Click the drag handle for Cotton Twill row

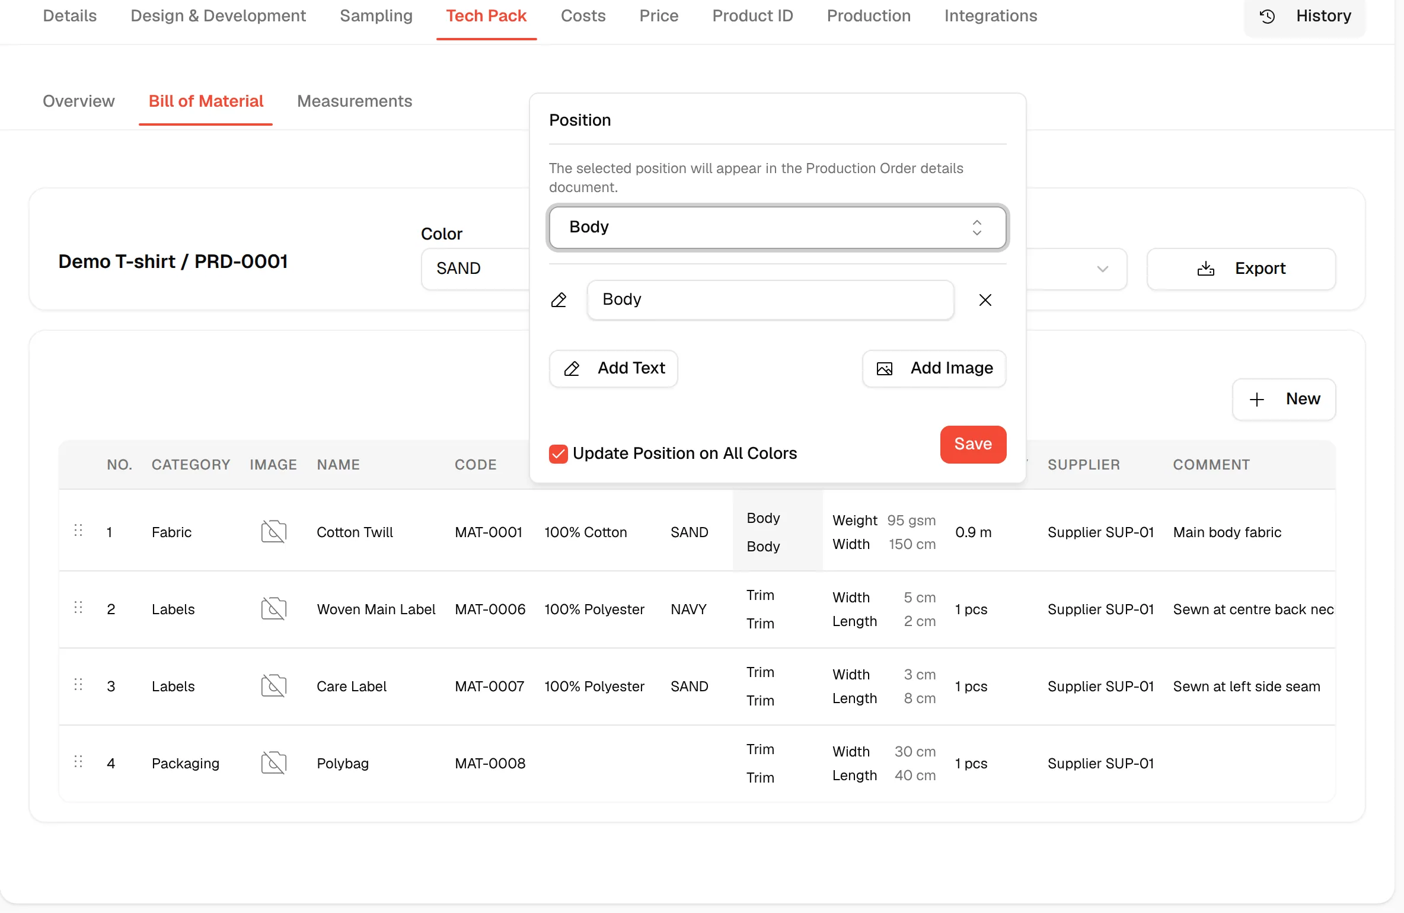click(x=78, y=531)
